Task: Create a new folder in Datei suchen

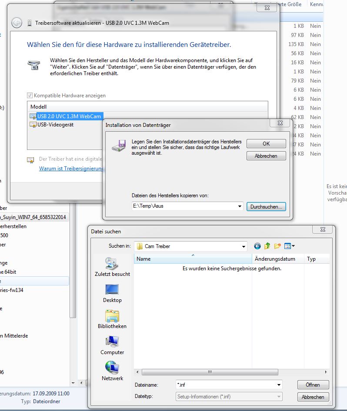Action: 277,246
